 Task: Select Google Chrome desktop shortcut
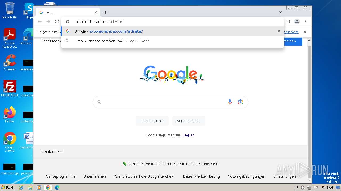[x=10, y=142]
